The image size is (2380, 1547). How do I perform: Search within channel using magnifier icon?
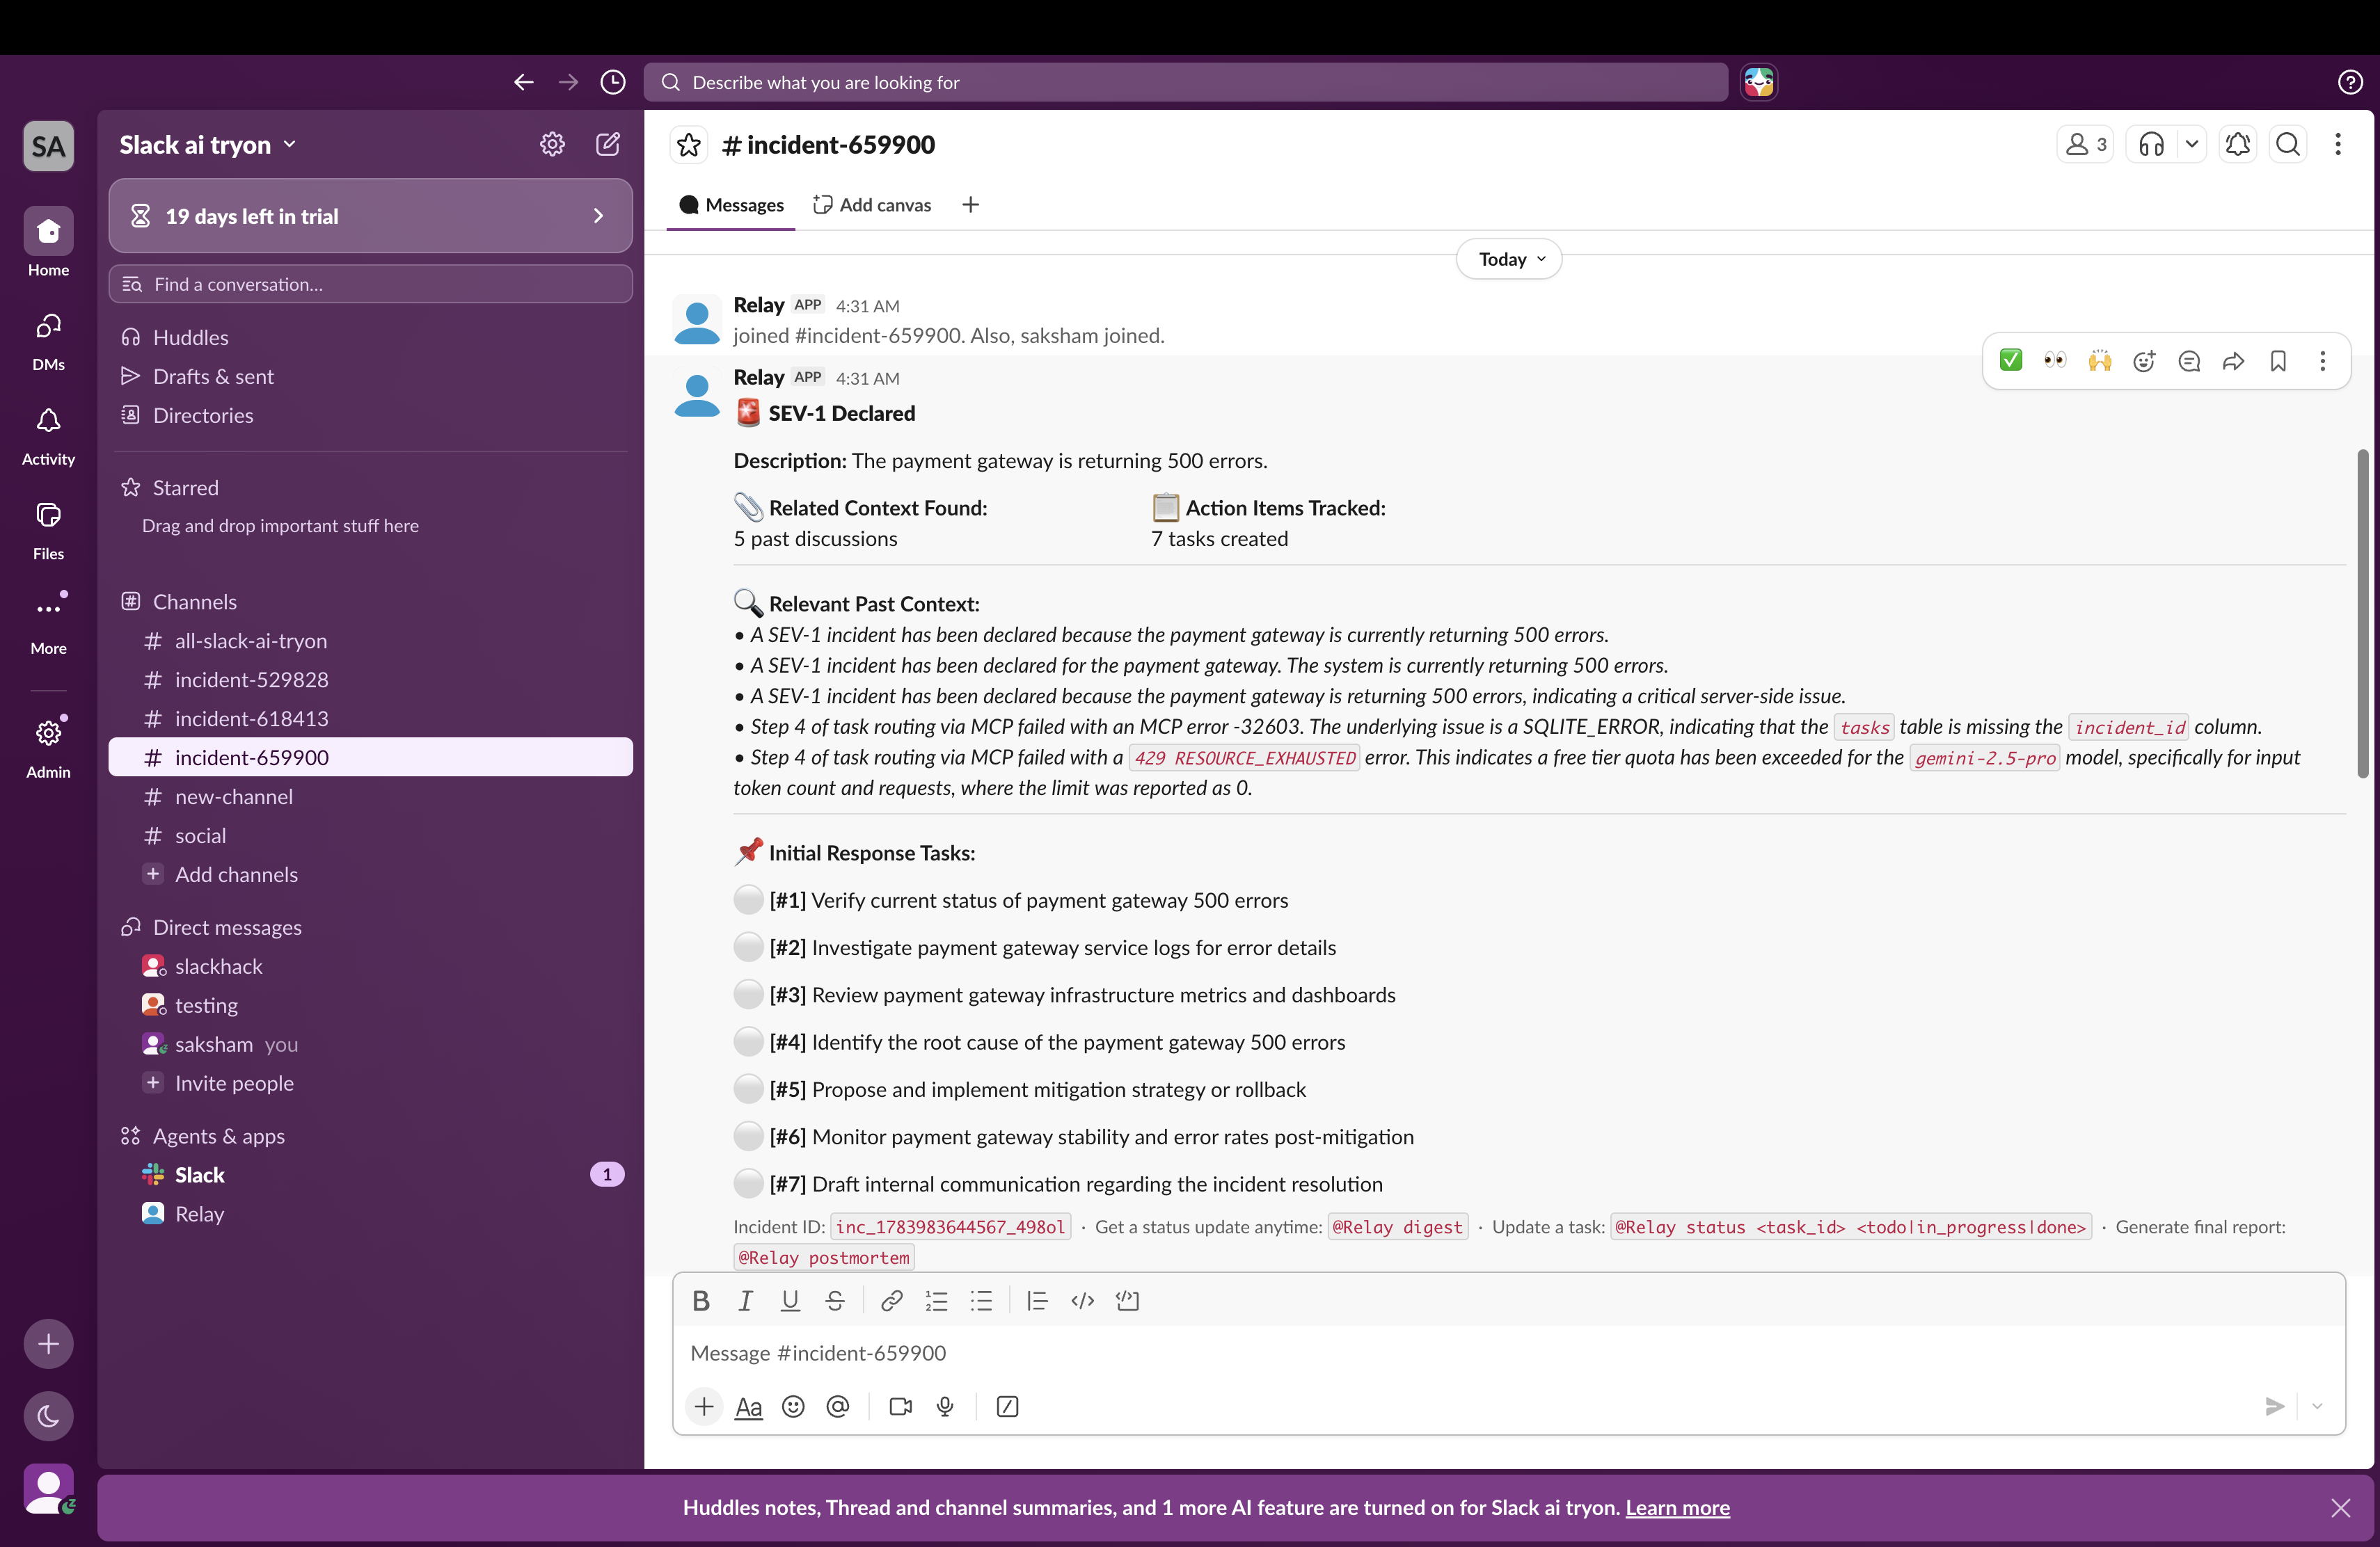tap(2288, 145)
